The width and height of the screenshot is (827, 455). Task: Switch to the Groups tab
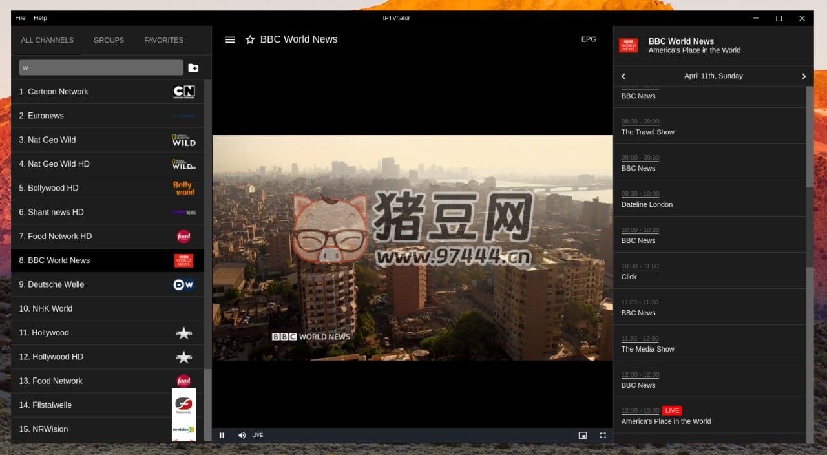109,40
